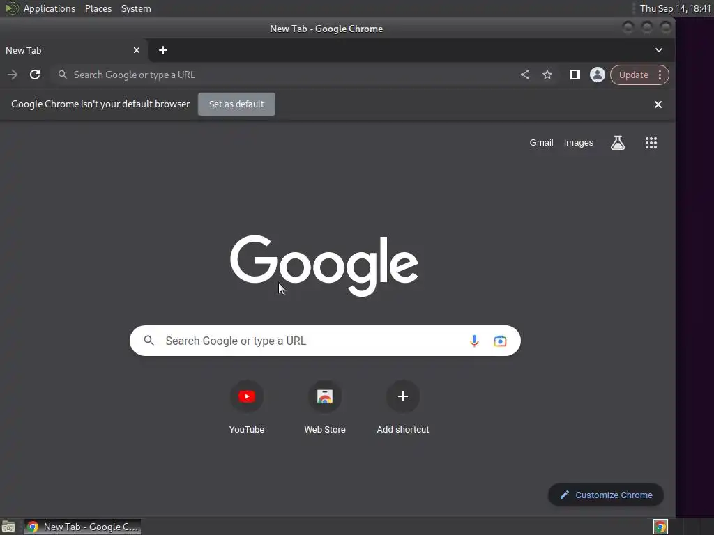This screenshot has width=714, height=535.
Task: Open the Google apps grid
Action: coord(651,143)
